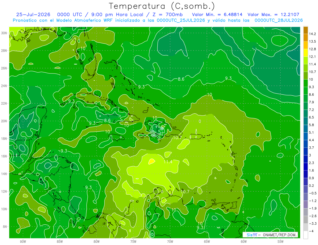Pick the yellow swatch between 12.1 and 12.8
Viewport: 318px width, 245px height.
(x=306, y=53)
